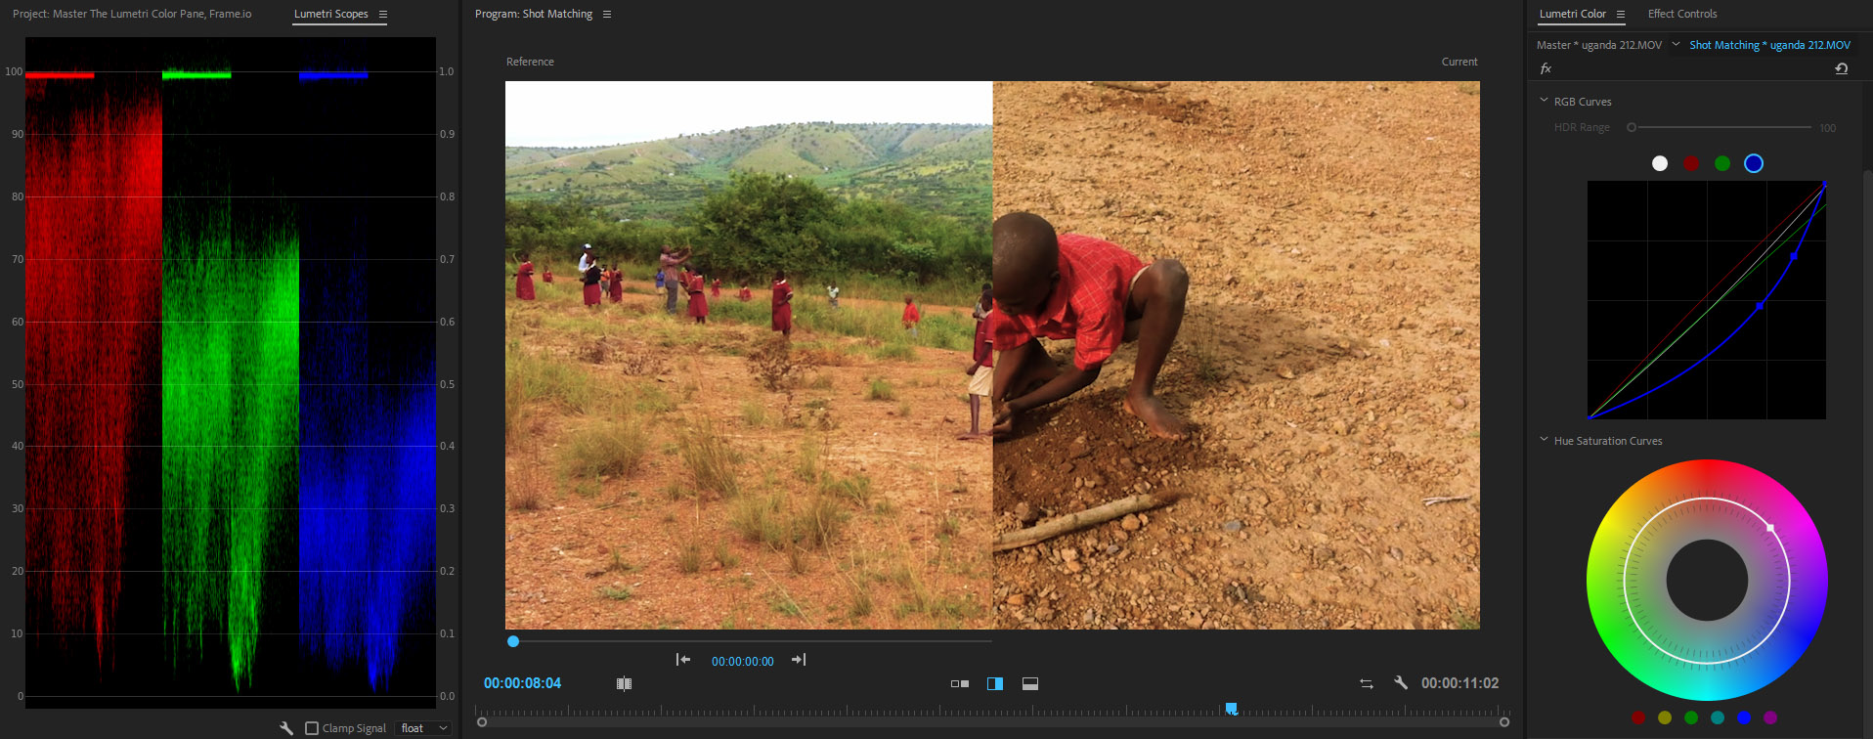
Task: Click the reference position slider handle
Action: click(513, 641)
